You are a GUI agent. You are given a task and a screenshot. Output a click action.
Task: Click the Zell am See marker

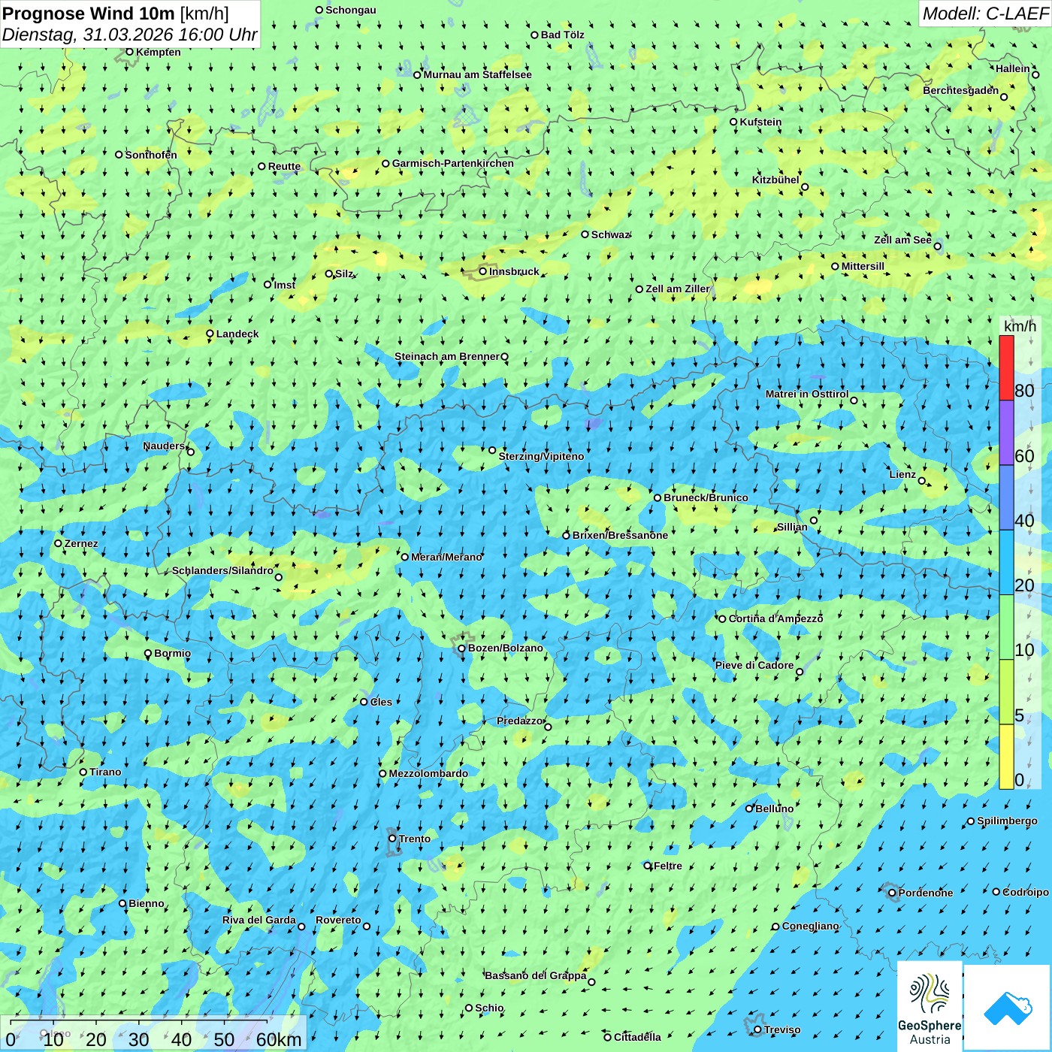[x=937, y=246]
